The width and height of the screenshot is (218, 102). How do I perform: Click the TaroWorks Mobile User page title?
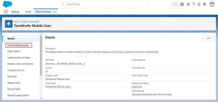tap(32, 26)
